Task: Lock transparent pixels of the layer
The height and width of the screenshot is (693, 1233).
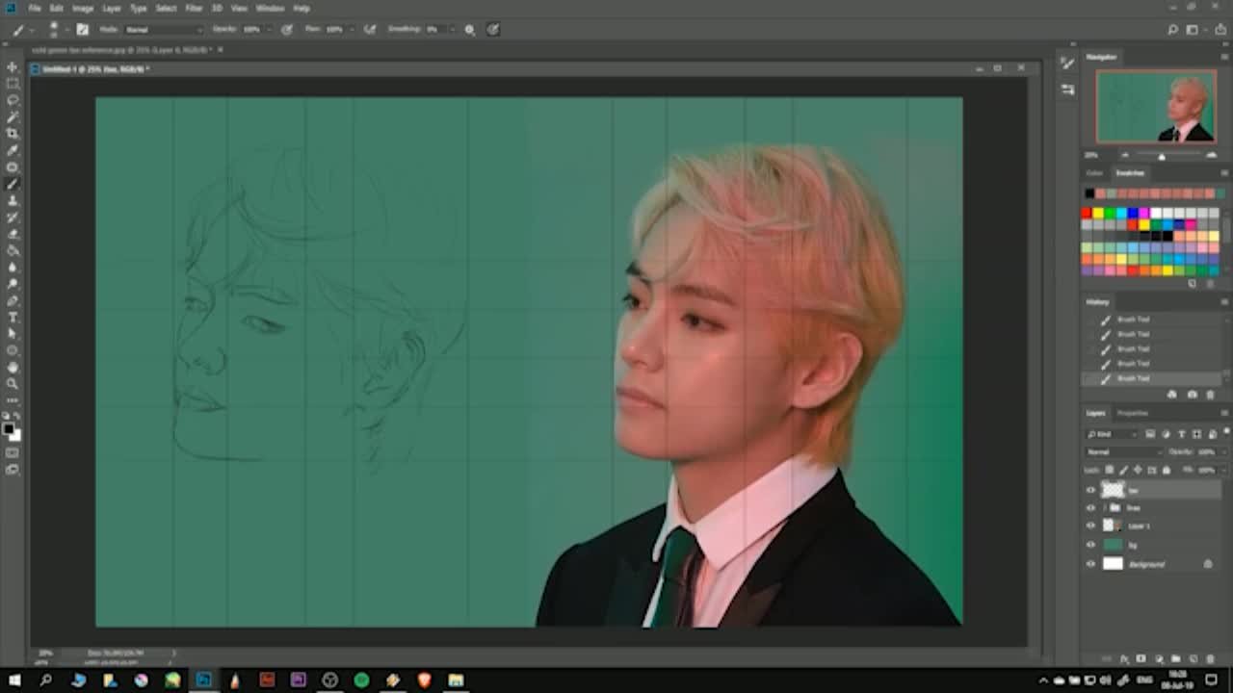Action: 1110,470
